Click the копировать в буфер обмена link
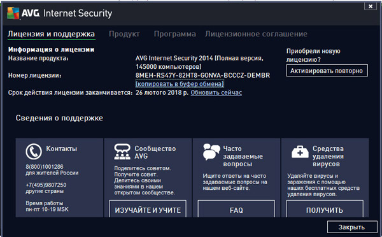The image size is (382, 237). 180,84
